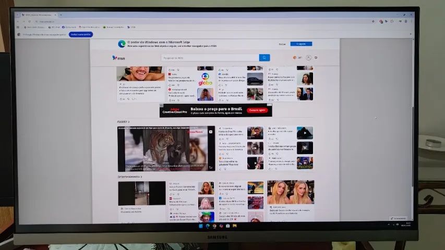
Task: Open the Chrome extensions puzzle icon
Action: 392,21
